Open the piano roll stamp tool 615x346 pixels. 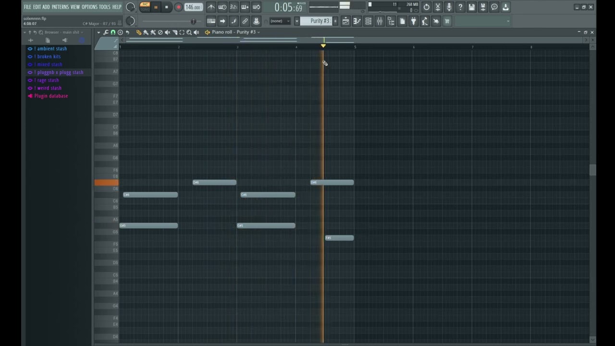click(x=120, y=32)
